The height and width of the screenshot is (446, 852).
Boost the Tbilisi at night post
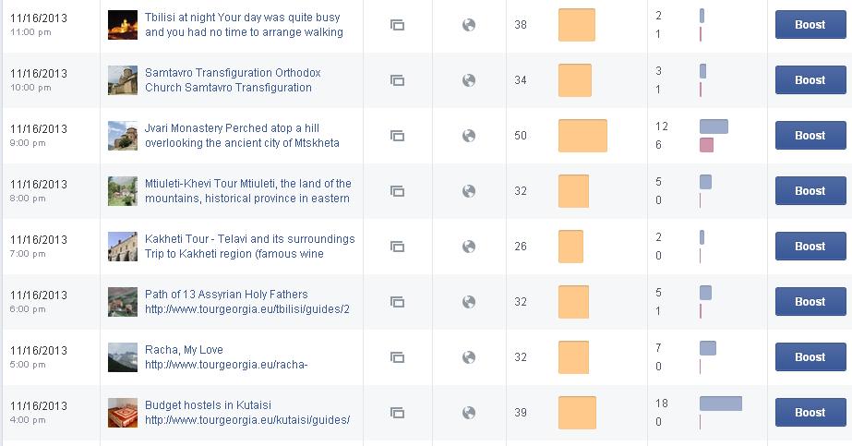810,24
